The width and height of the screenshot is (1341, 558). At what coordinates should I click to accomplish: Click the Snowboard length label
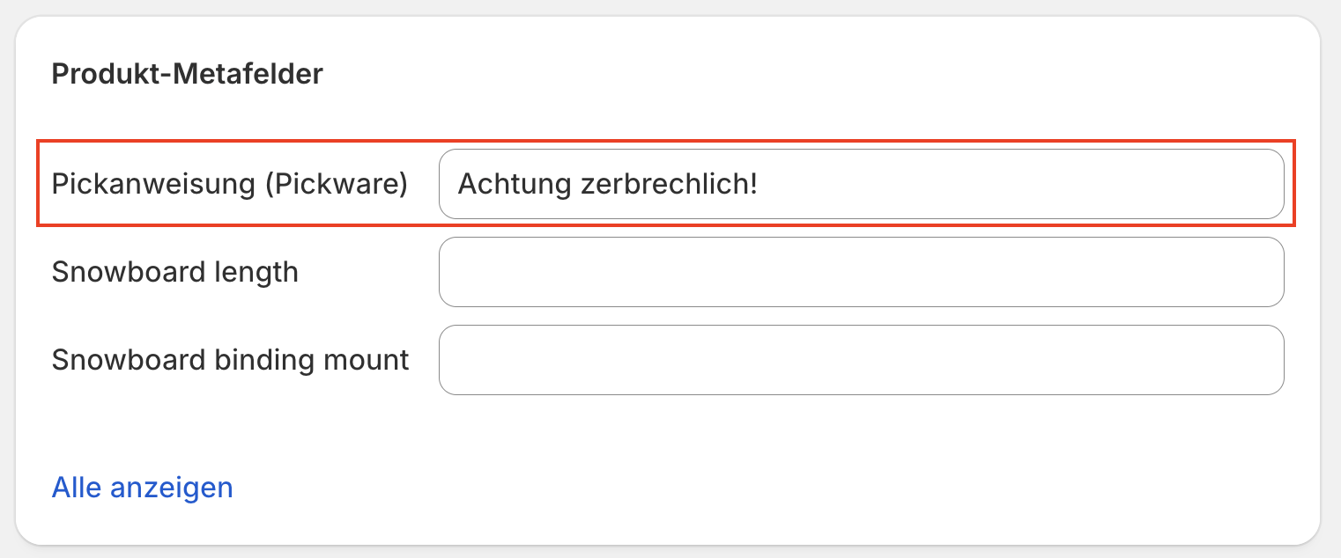pos(174,272)
